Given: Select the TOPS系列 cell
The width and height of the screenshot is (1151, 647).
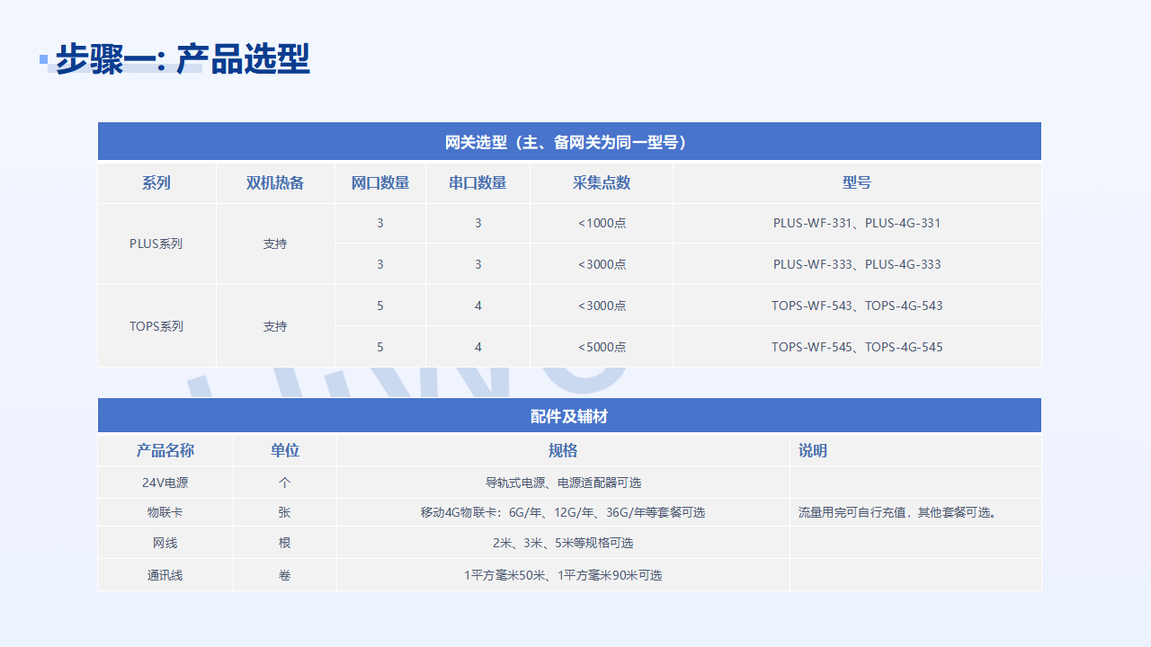Looking at the screenshot, I should click(x=156, y=326).
